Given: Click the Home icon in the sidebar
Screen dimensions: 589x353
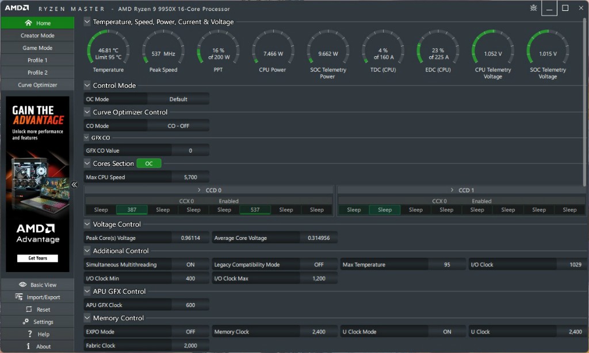Looking at the screenshot, I should pyautogui.click(x=29, y=23).
